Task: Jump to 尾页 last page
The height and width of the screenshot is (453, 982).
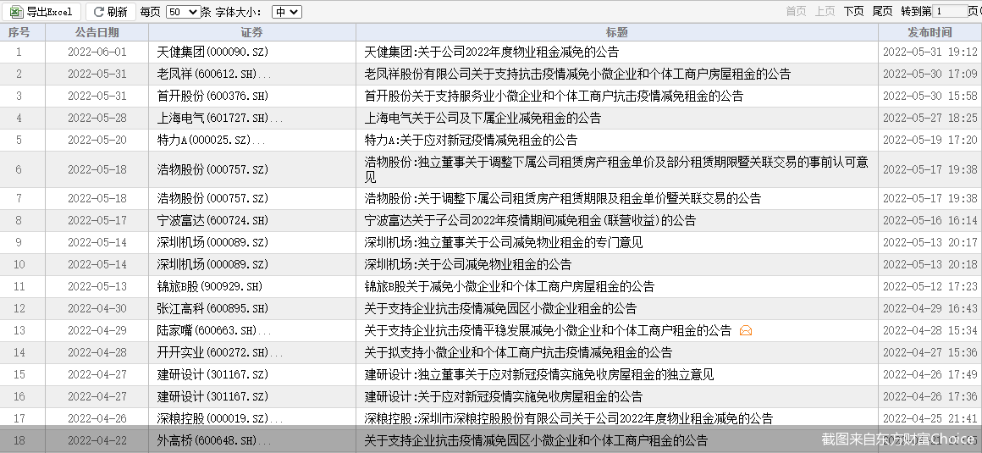Action: [882, 11]
